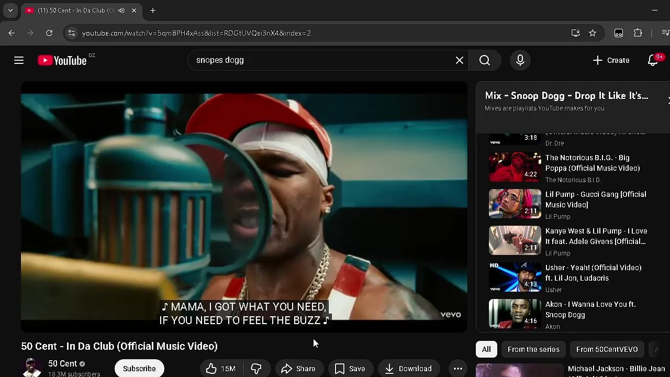Open the Create menu
The height and width of the screenshot is (377, 670).
(611, 60)
